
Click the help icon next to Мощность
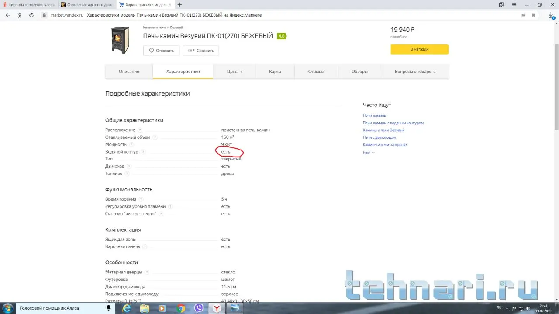(x=131, y=144)
